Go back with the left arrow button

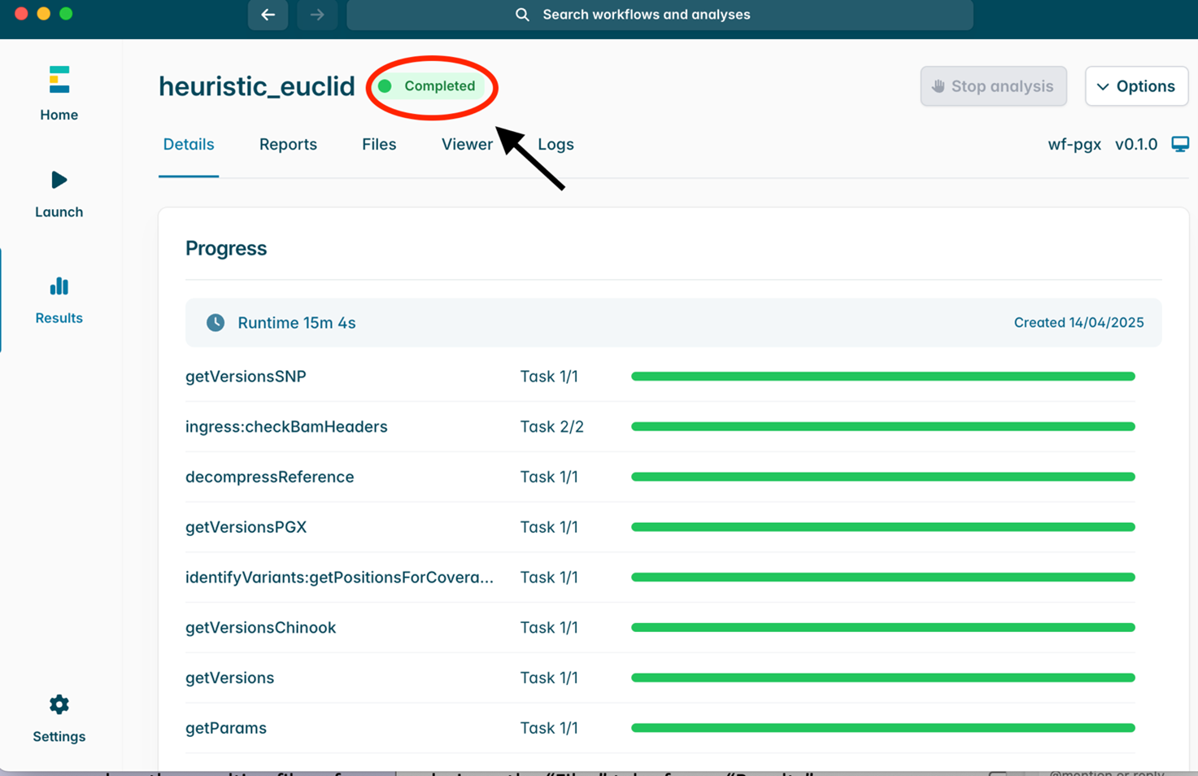268,15
